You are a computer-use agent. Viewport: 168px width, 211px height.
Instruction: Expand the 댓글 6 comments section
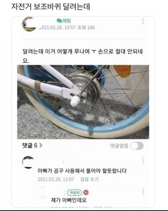(32, 145)
